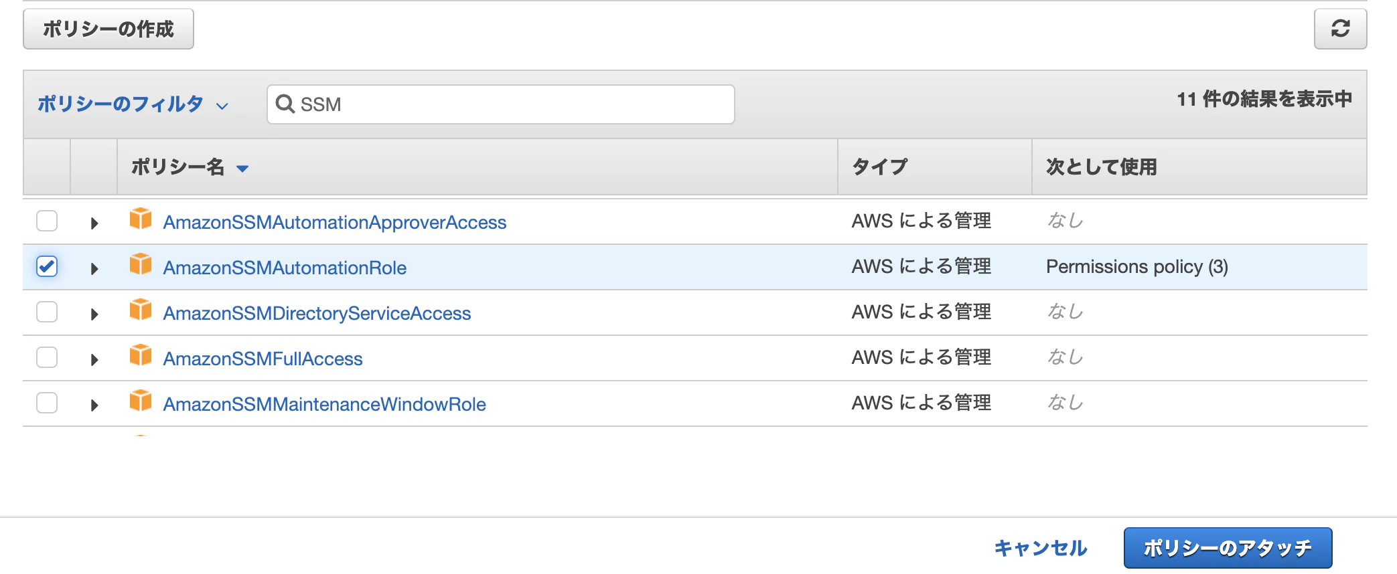Sort by the ポリシー名 column header
Image resolution: width=1397 pixels, height=574 pixels.
coord(190,167)
